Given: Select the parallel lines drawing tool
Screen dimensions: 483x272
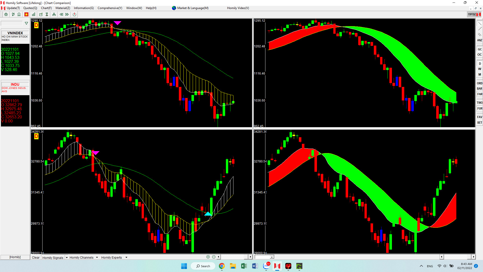Looking at the screenshot, I should [479, 35].
